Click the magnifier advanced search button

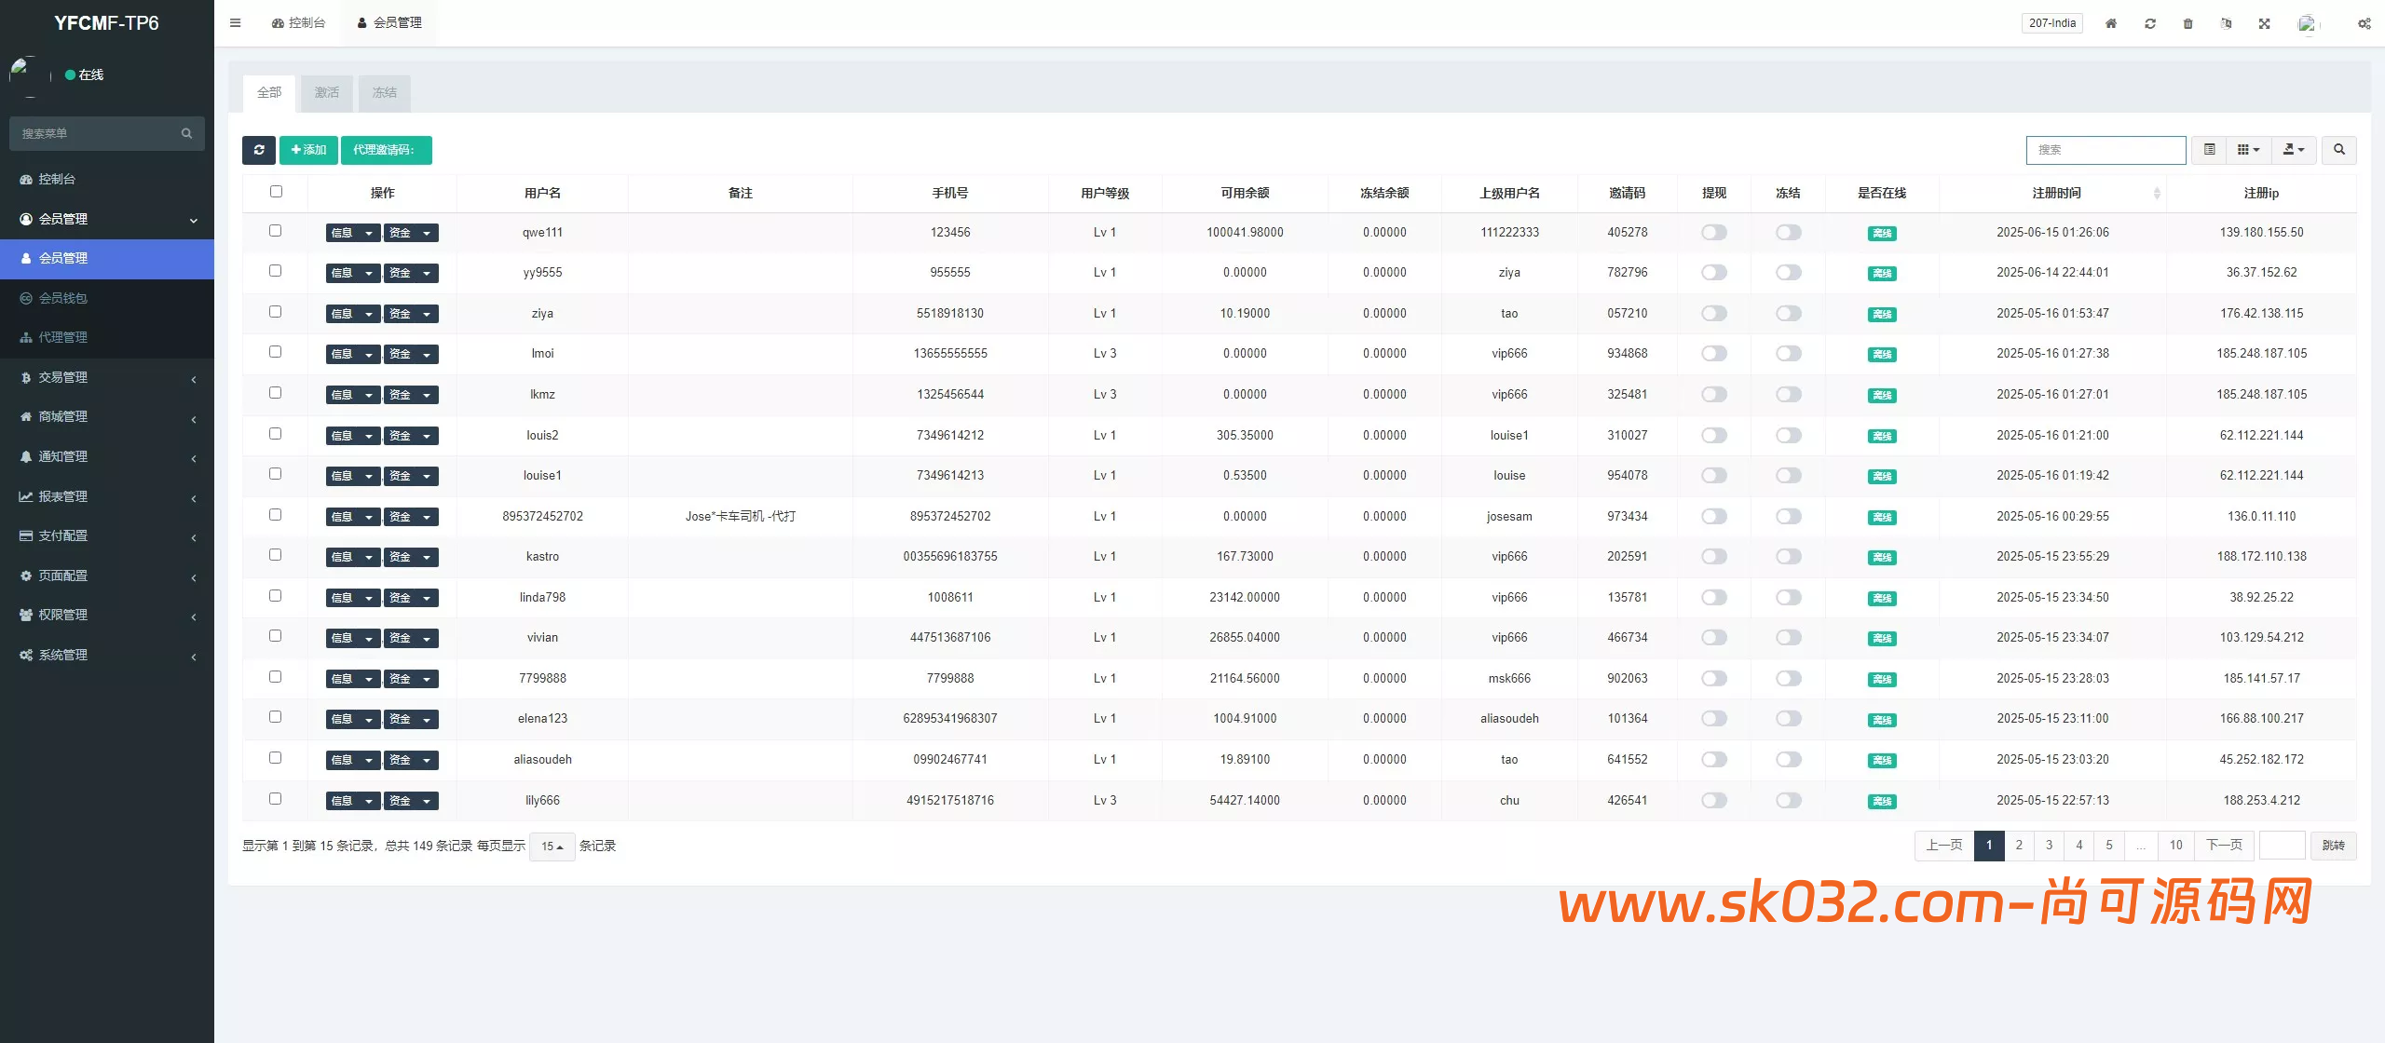(x=2338, y=150)
